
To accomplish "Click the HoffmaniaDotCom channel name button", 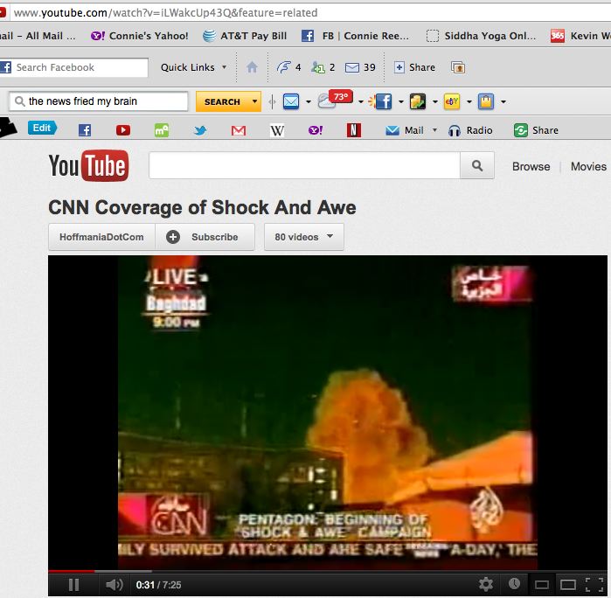I will pyautogui.click(x=101, y=237).
